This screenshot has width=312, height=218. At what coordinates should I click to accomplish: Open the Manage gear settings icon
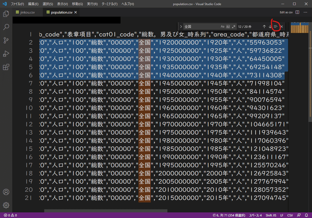click(x=6, y=205)
